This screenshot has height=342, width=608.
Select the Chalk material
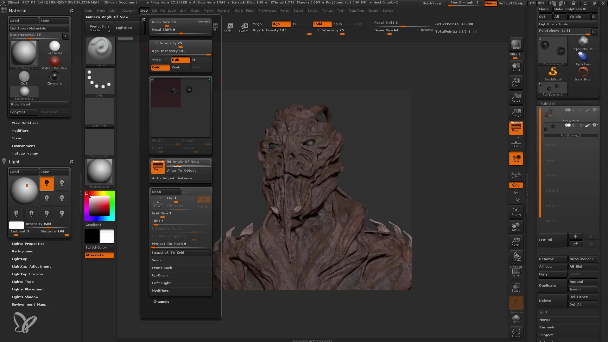tap(24, 78)
